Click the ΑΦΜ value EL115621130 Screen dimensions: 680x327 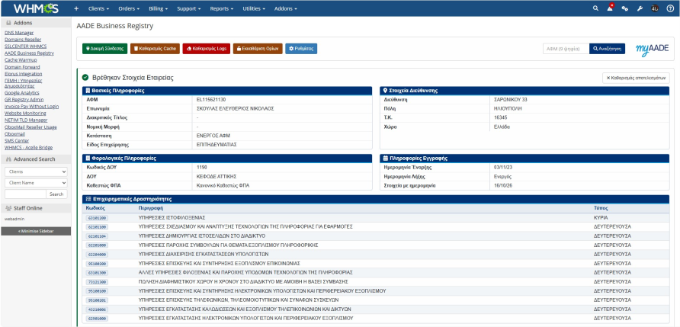[211, 100]
